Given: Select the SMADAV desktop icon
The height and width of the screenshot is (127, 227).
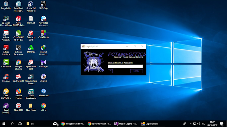Looking at the screenshot, I should click(x=31, y=49).
